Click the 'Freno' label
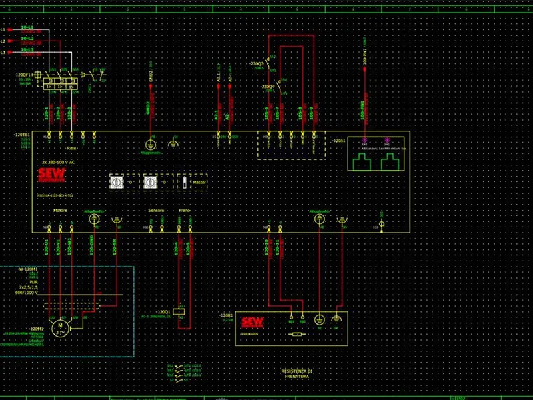The height and width of the screenshot is (400, 533). 185,211
